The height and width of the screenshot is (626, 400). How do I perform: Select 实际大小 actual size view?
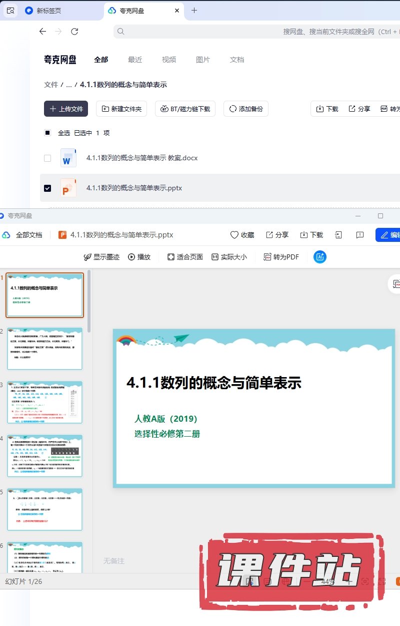215,257
